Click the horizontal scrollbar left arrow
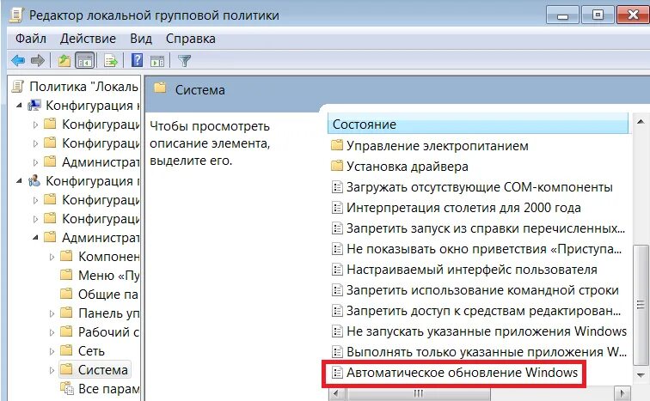Image resolution: width=650 pixels, height=401 pixels. click(x=335, y=392)
